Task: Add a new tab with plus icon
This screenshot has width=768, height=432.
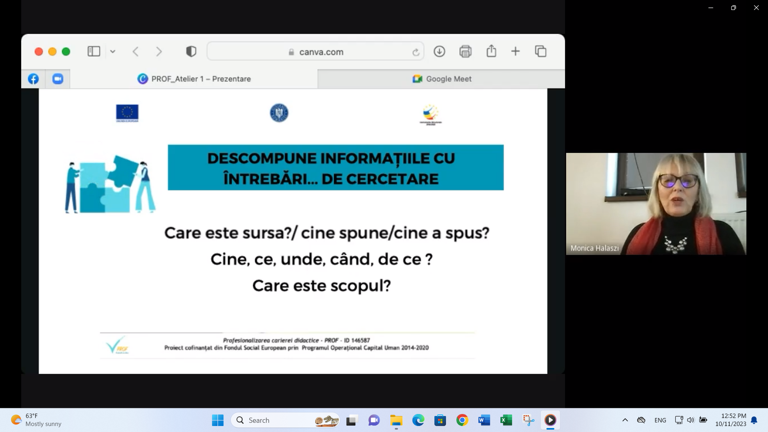Action: pos(516,51)
